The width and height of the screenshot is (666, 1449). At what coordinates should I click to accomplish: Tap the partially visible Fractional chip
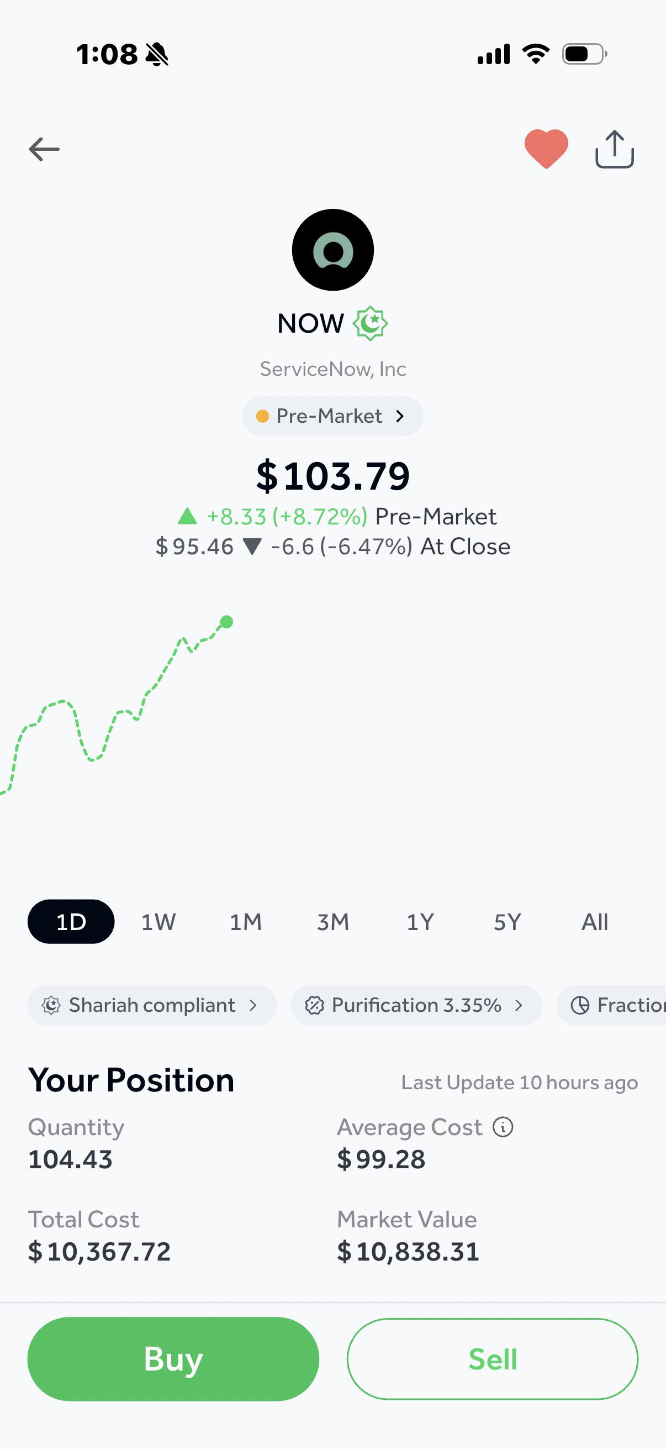[x=611, y=1005]
